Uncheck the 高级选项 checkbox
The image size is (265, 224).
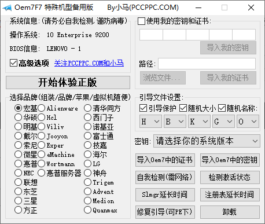(13, 63)
